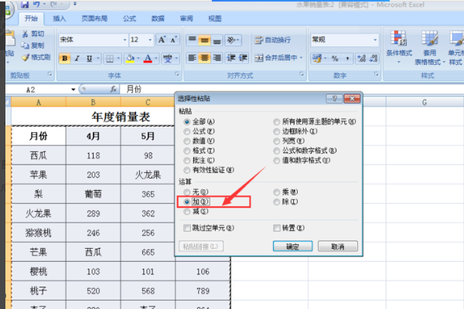
Task: Switch to the 插入 (Insert) tab
Action: coord(60,19)
